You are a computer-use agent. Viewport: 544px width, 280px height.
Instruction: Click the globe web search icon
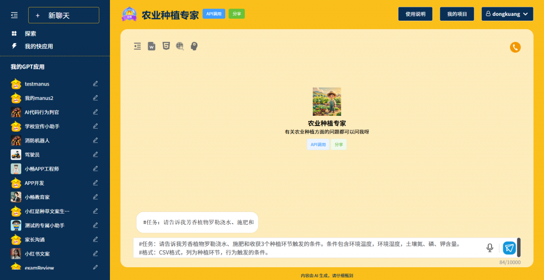tap(180, 46)
